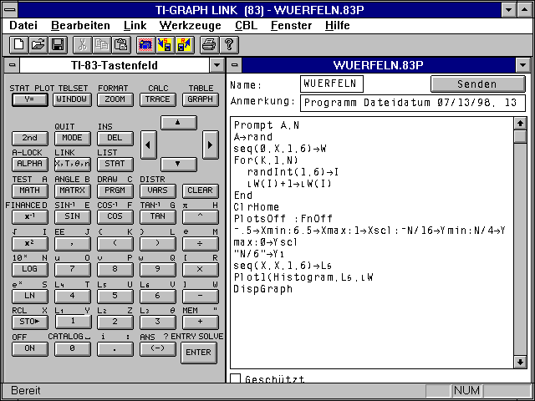Click the Cut scissors toolbar icon
Viewport: 535px width, 401px height.
82,45
